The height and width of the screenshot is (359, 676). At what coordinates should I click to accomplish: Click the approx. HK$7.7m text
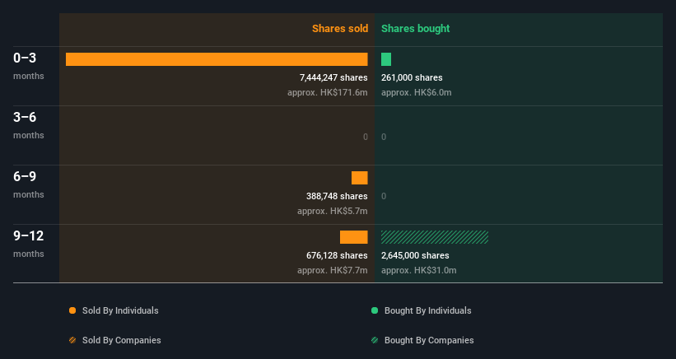pyautogui.click(x=333, y=270)
